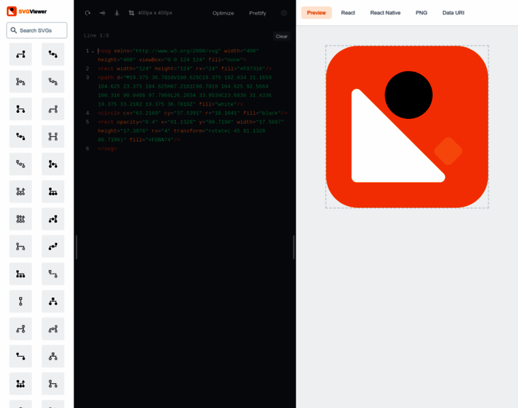Select the vertical two-node outlined thumbnail
This screenshot has width=518, height=408.
[x=20, y=301]
